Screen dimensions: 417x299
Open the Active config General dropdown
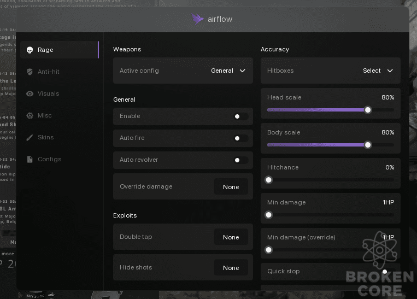tap(228, 71)
